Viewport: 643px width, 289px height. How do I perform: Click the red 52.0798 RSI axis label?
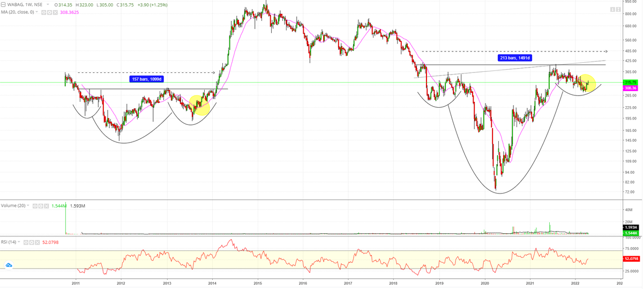click(x=631, y=258)
